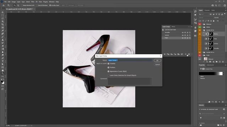Open the Layers panel flyout menu
Image resolution: width=227 pixels, height=127 pixels.
[x=226, y=10]
